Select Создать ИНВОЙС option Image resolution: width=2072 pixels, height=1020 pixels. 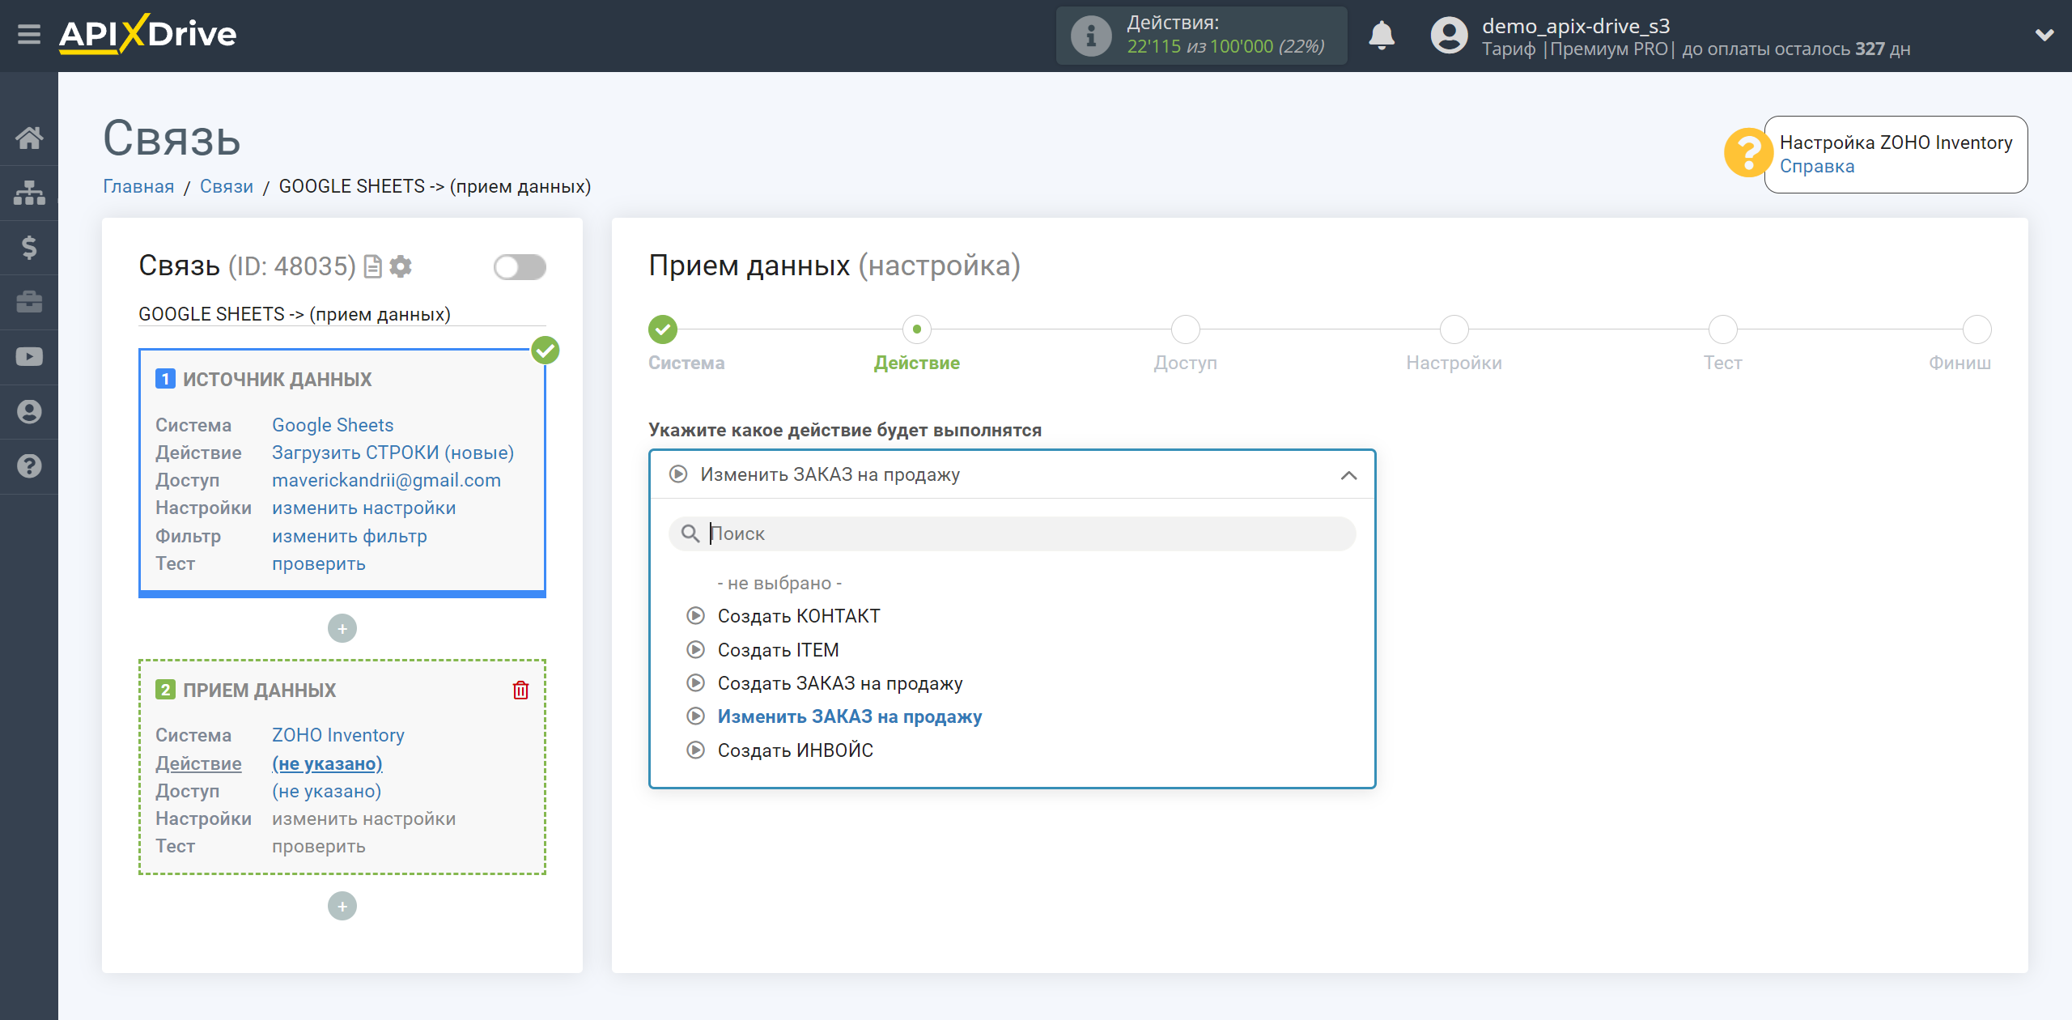click(x=795, y=751)
